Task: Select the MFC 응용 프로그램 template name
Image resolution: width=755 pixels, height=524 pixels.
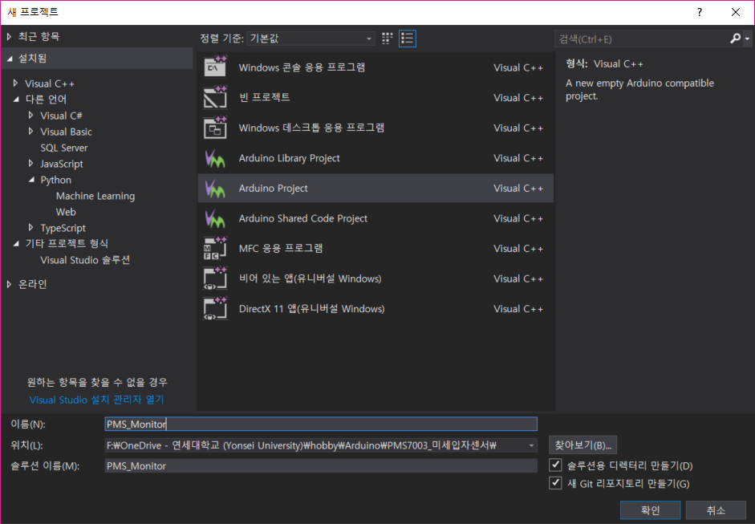Action: click(x=281, y=249)
